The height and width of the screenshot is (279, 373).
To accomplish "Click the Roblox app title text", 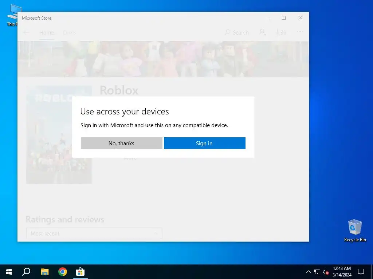I will click(x=119, y=90).
